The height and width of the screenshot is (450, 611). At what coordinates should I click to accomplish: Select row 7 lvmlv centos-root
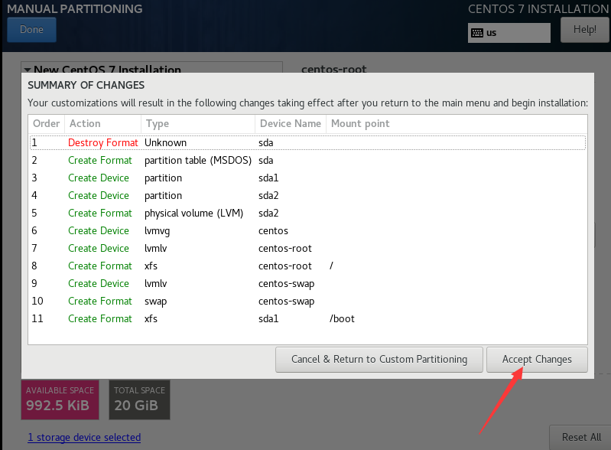coord(308,249)
